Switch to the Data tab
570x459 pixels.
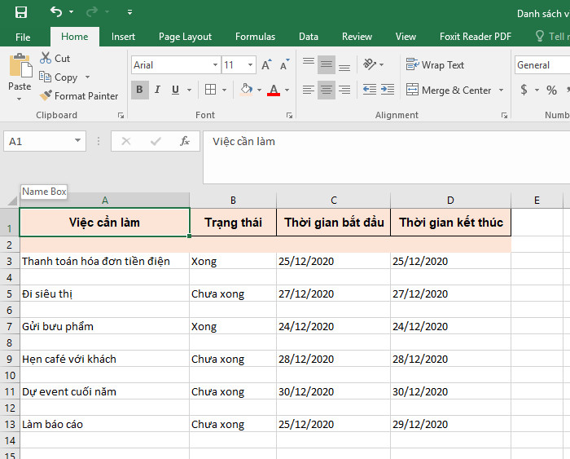point(309,37)
